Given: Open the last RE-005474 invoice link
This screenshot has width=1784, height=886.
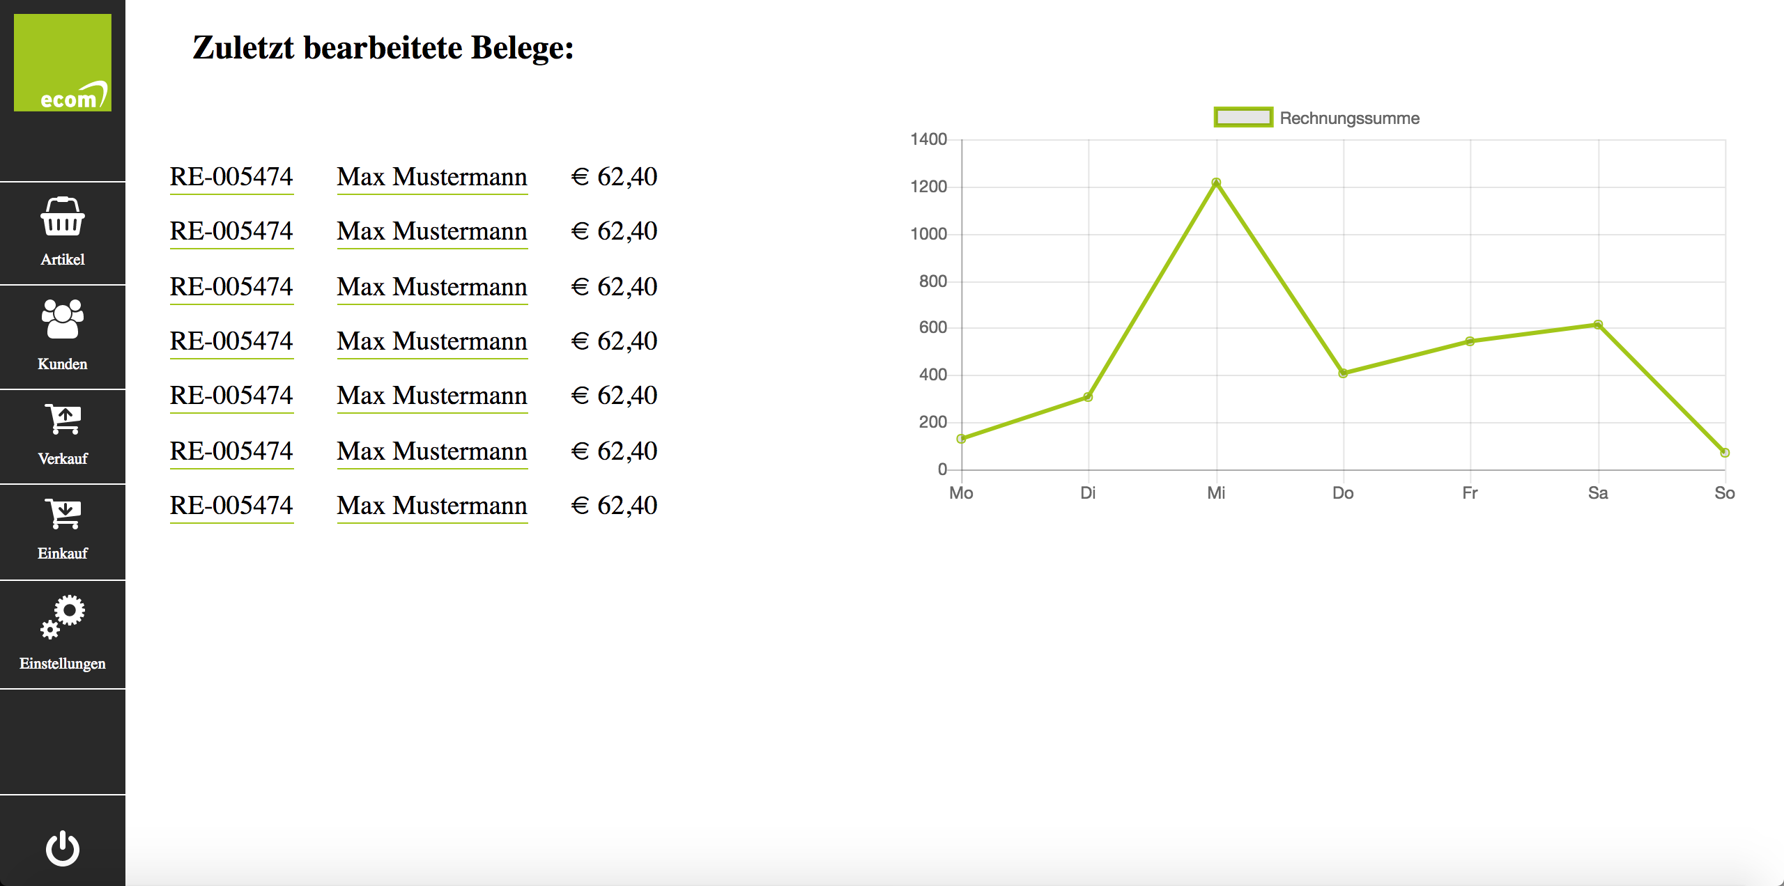Looking at the screenshot, I should [231, 506].
